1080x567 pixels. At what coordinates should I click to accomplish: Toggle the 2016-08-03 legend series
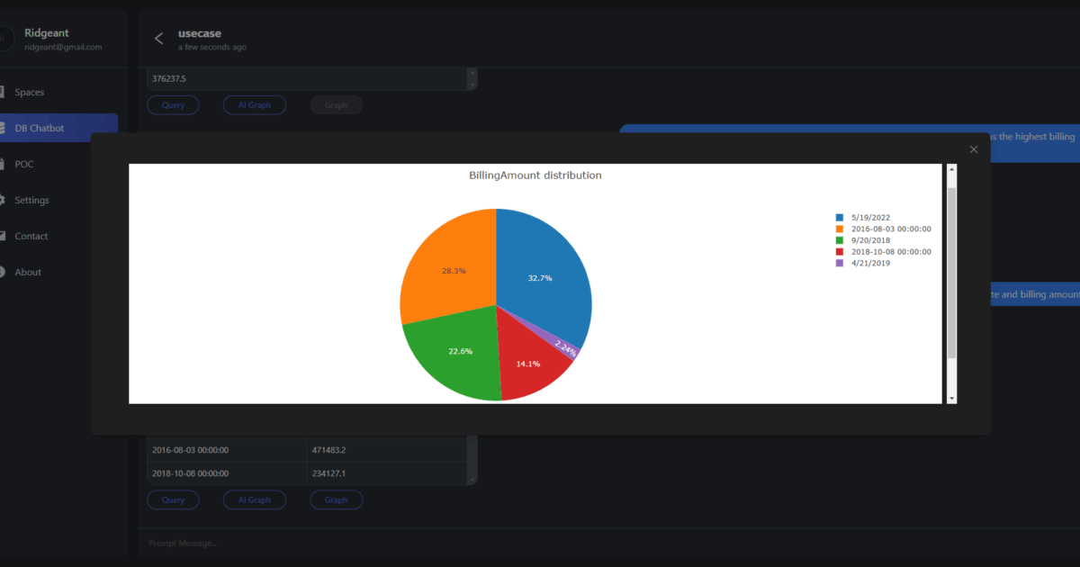point(890,229)
